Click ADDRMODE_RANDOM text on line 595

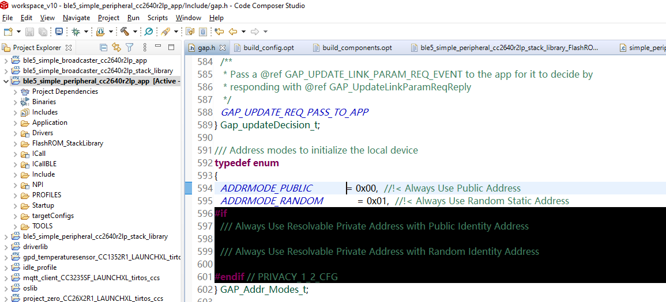tap(272, 201)
